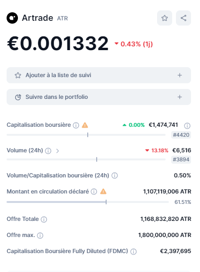The height and width of the screenshot is (272, 200).
Task: Click the circulating supply progress bar
Action: [88, 202]
